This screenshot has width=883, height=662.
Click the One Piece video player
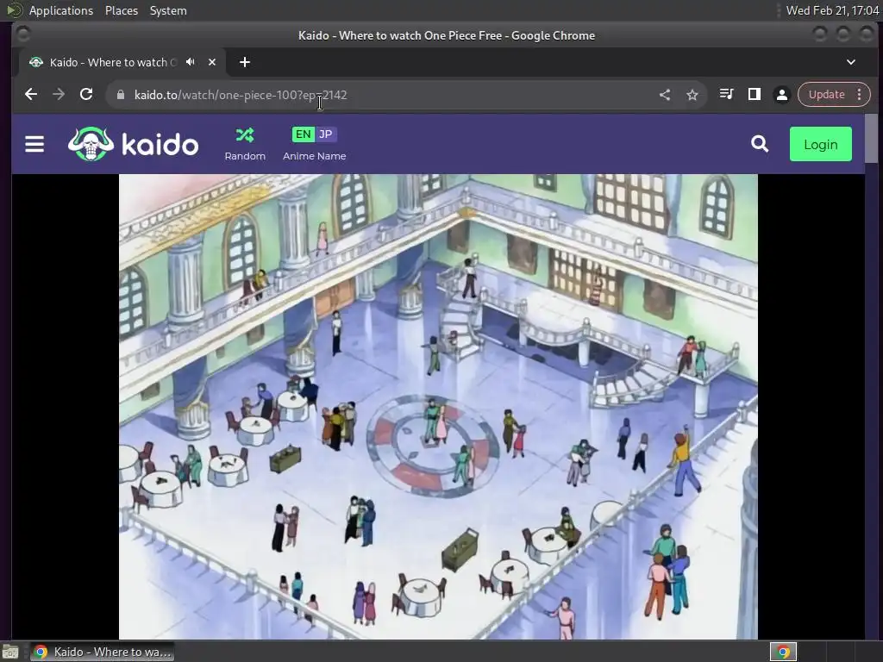pos(438,407)
